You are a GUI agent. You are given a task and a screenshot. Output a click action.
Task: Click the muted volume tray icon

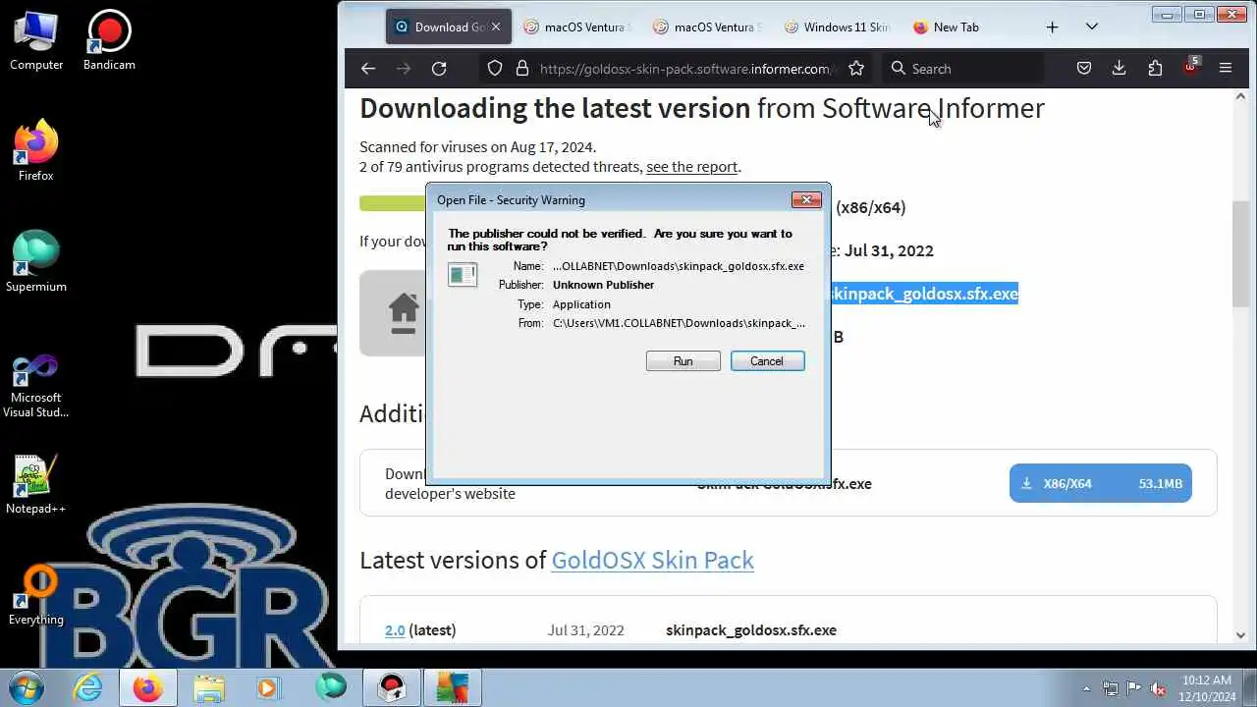point(1158,688)
